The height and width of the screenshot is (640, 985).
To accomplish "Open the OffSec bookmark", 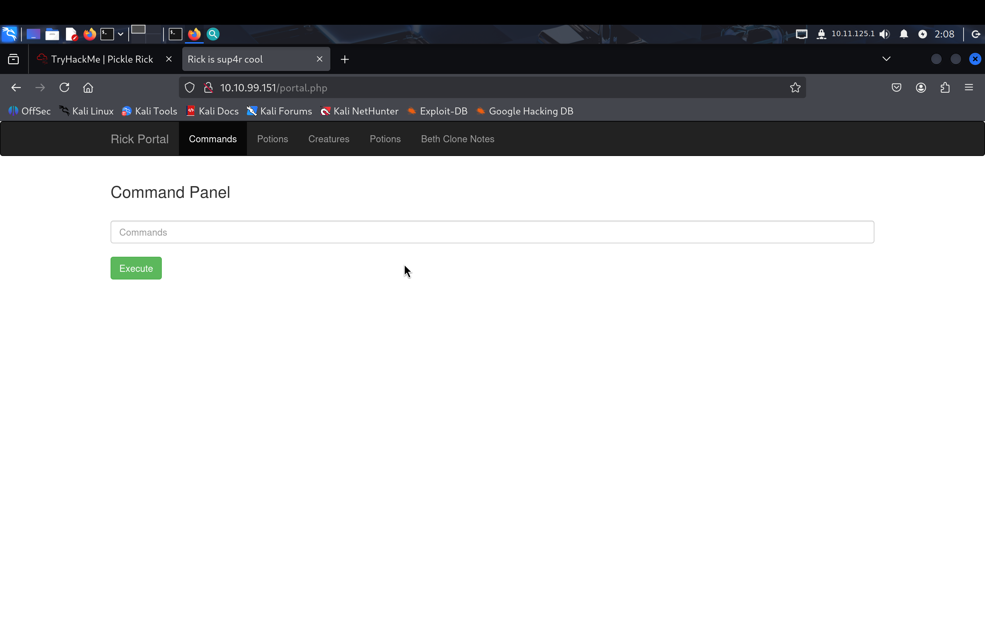I will [29, 111].
